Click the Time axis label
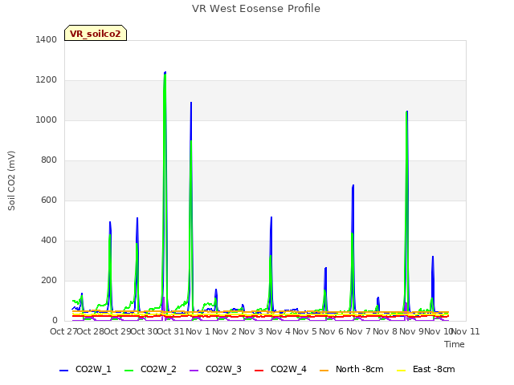The width and height of the screenshot is (514, 385). click(x=455, y=344)
